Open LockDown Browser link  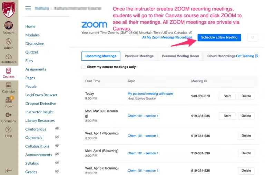point(41,95)
